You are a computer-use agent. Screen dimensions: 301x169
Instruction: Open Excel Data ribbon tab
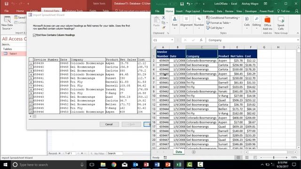[x=220, y=11]
